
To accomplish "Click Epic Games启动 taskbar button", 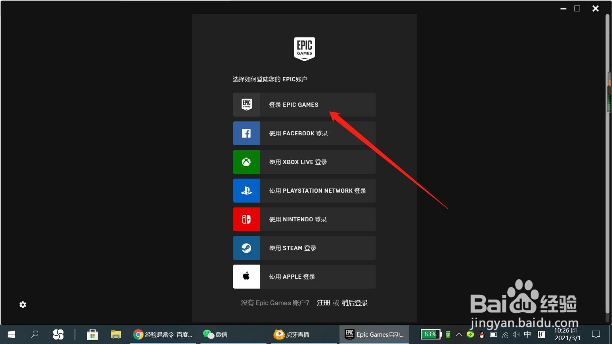I will [374, 334].
